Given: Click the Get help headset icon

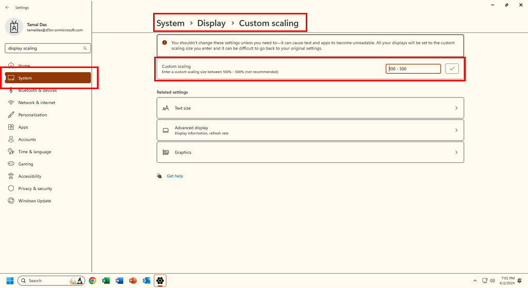Looking at the screenshot, I should coord(159,176).
